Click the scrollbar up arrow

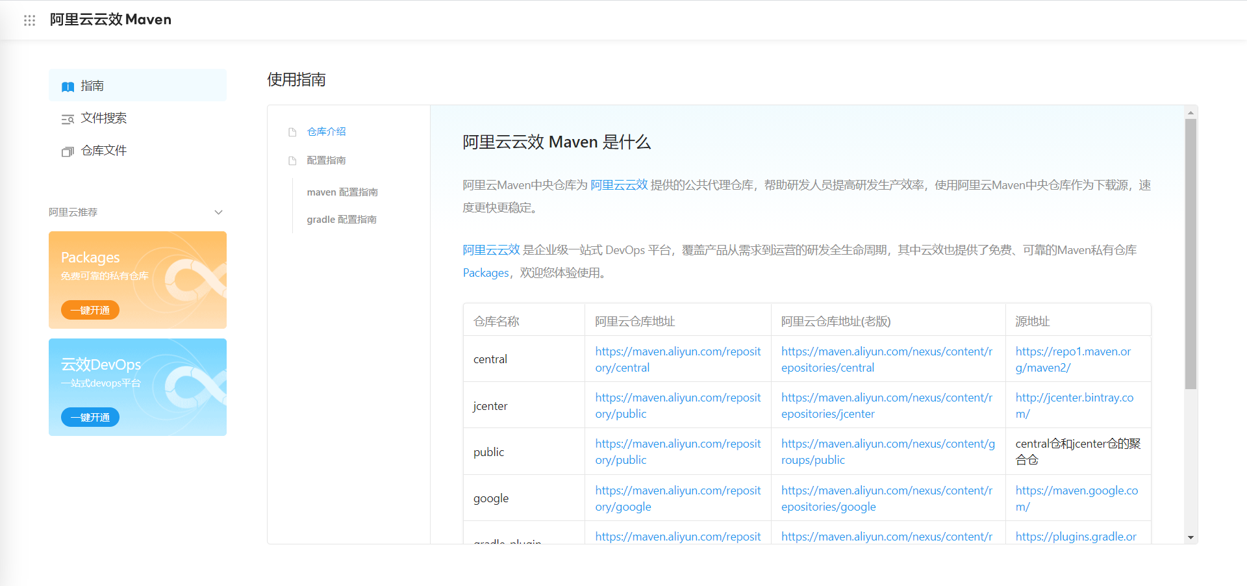(x=1190, y=112)
